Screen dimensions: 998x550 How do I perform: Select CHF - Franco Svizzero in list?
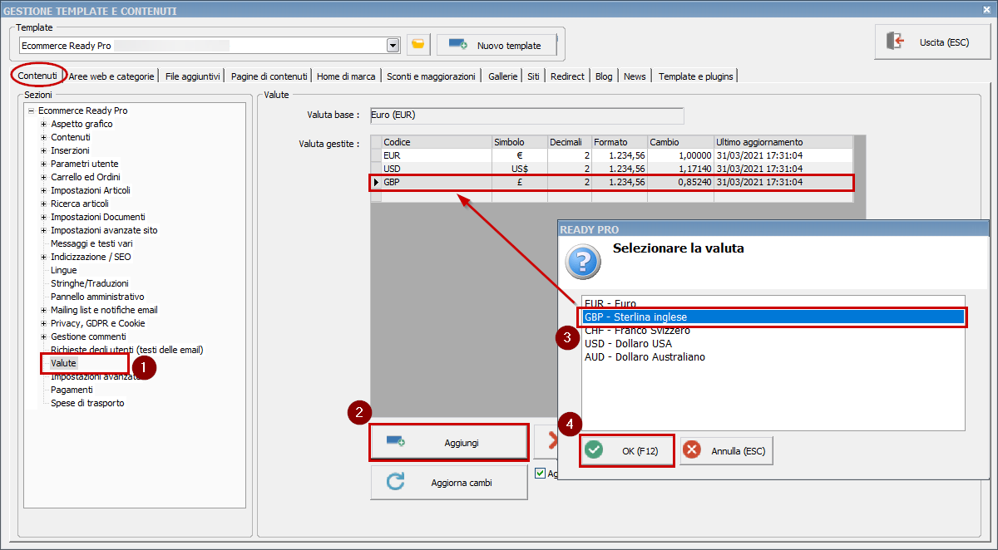tap(773, 330)
